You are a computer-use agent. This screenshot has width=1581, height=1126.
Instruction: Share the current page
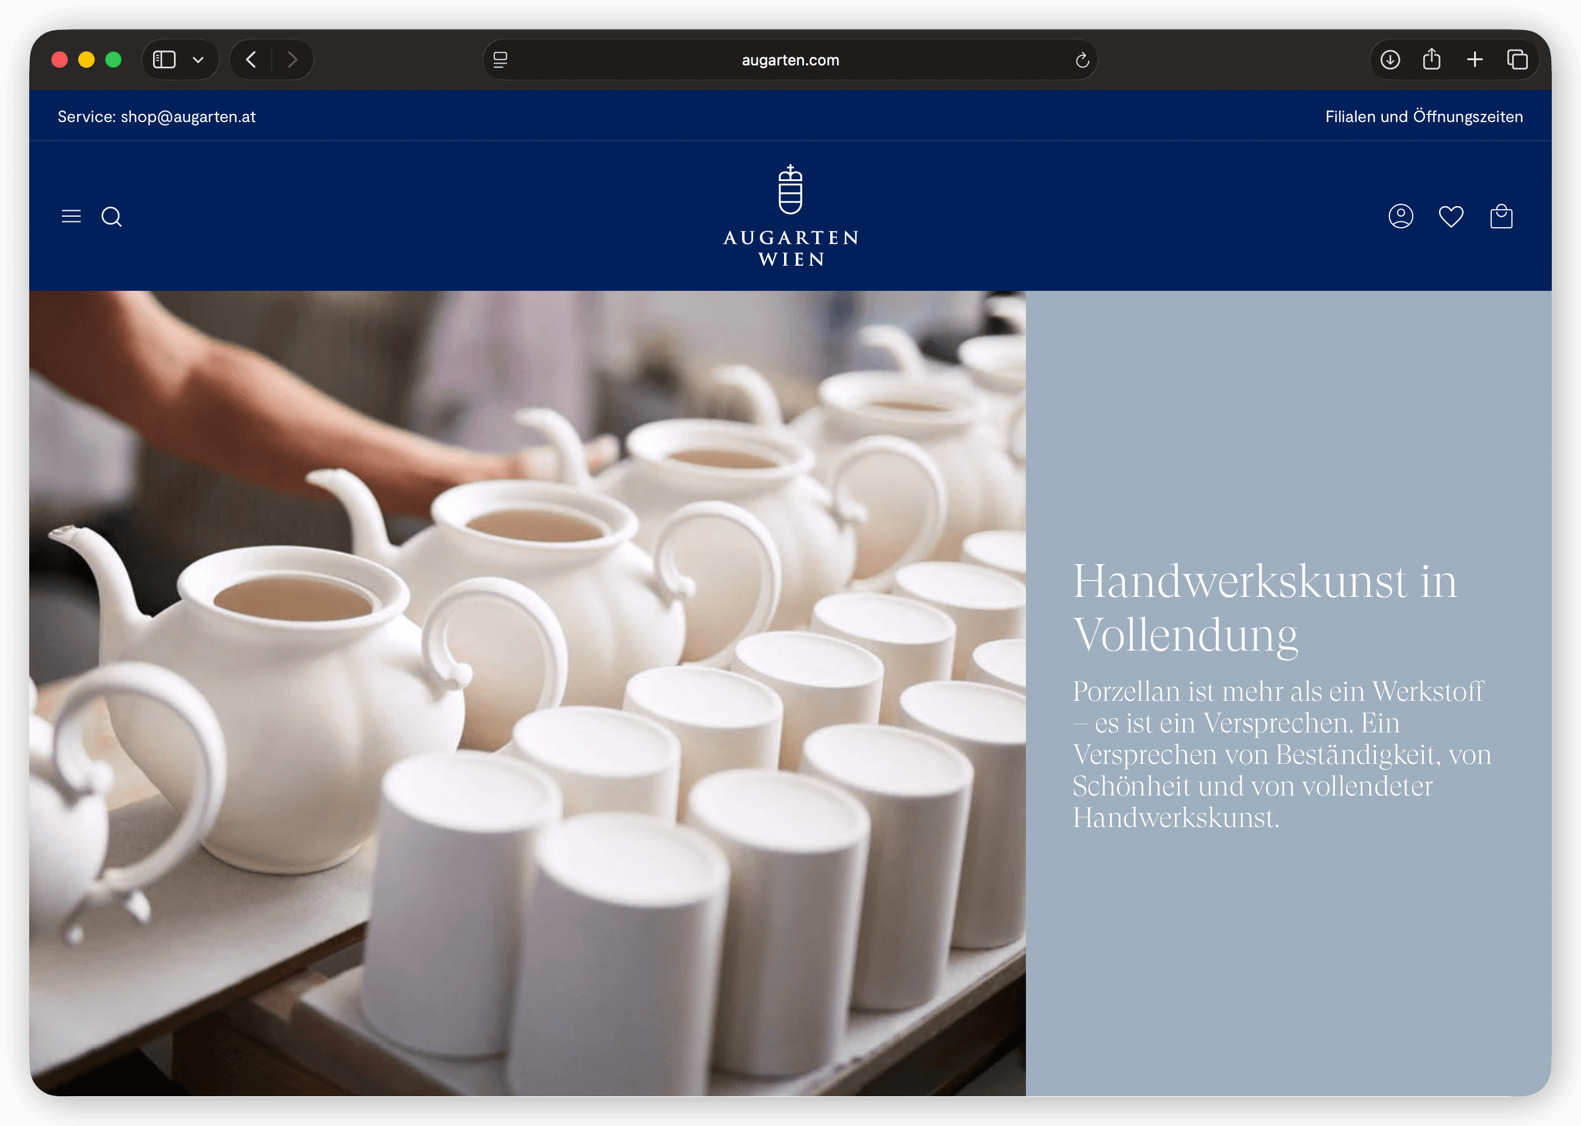click(1432, 59)
